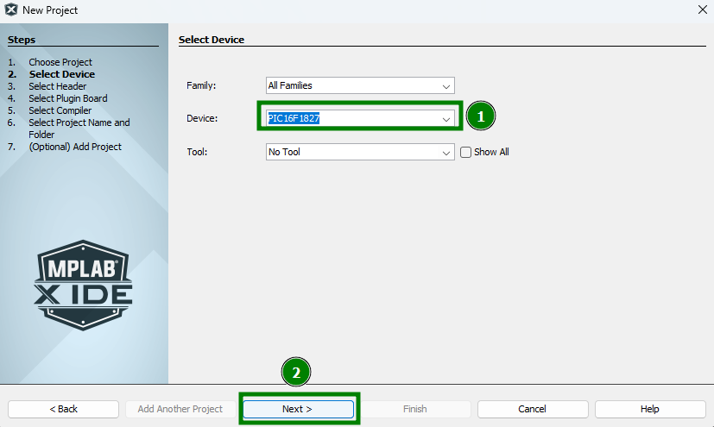Click step 2 Select Device
This screenshot has height=427, width=714.
pos(62,74)
